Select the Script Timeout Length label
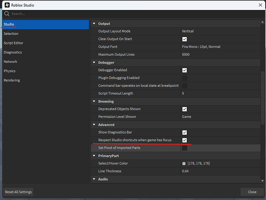266x200 pixels. pos(116,93)
